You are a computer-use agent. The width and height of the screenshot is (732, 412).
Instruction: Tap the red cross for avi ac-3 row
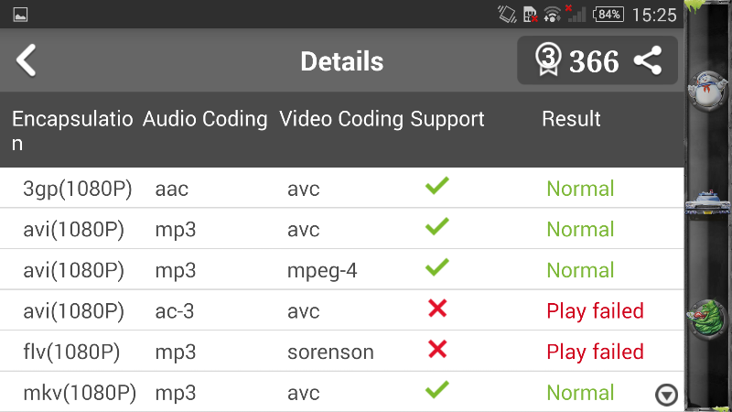point(437,309)
